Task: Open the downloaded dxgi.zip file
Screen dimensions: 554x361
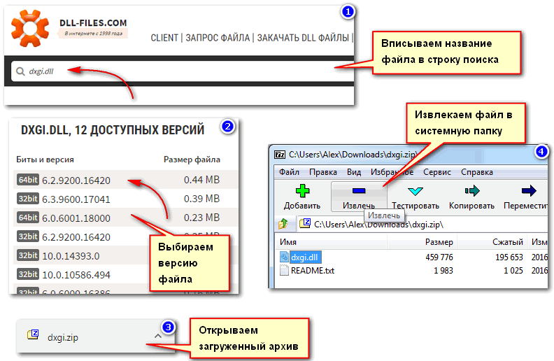Action: [63, 338]
